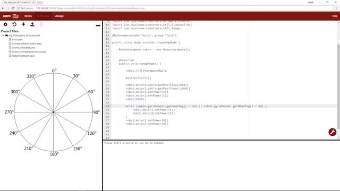Open a new browser tab
Screen dimensions: 340x191
(40, 3)
